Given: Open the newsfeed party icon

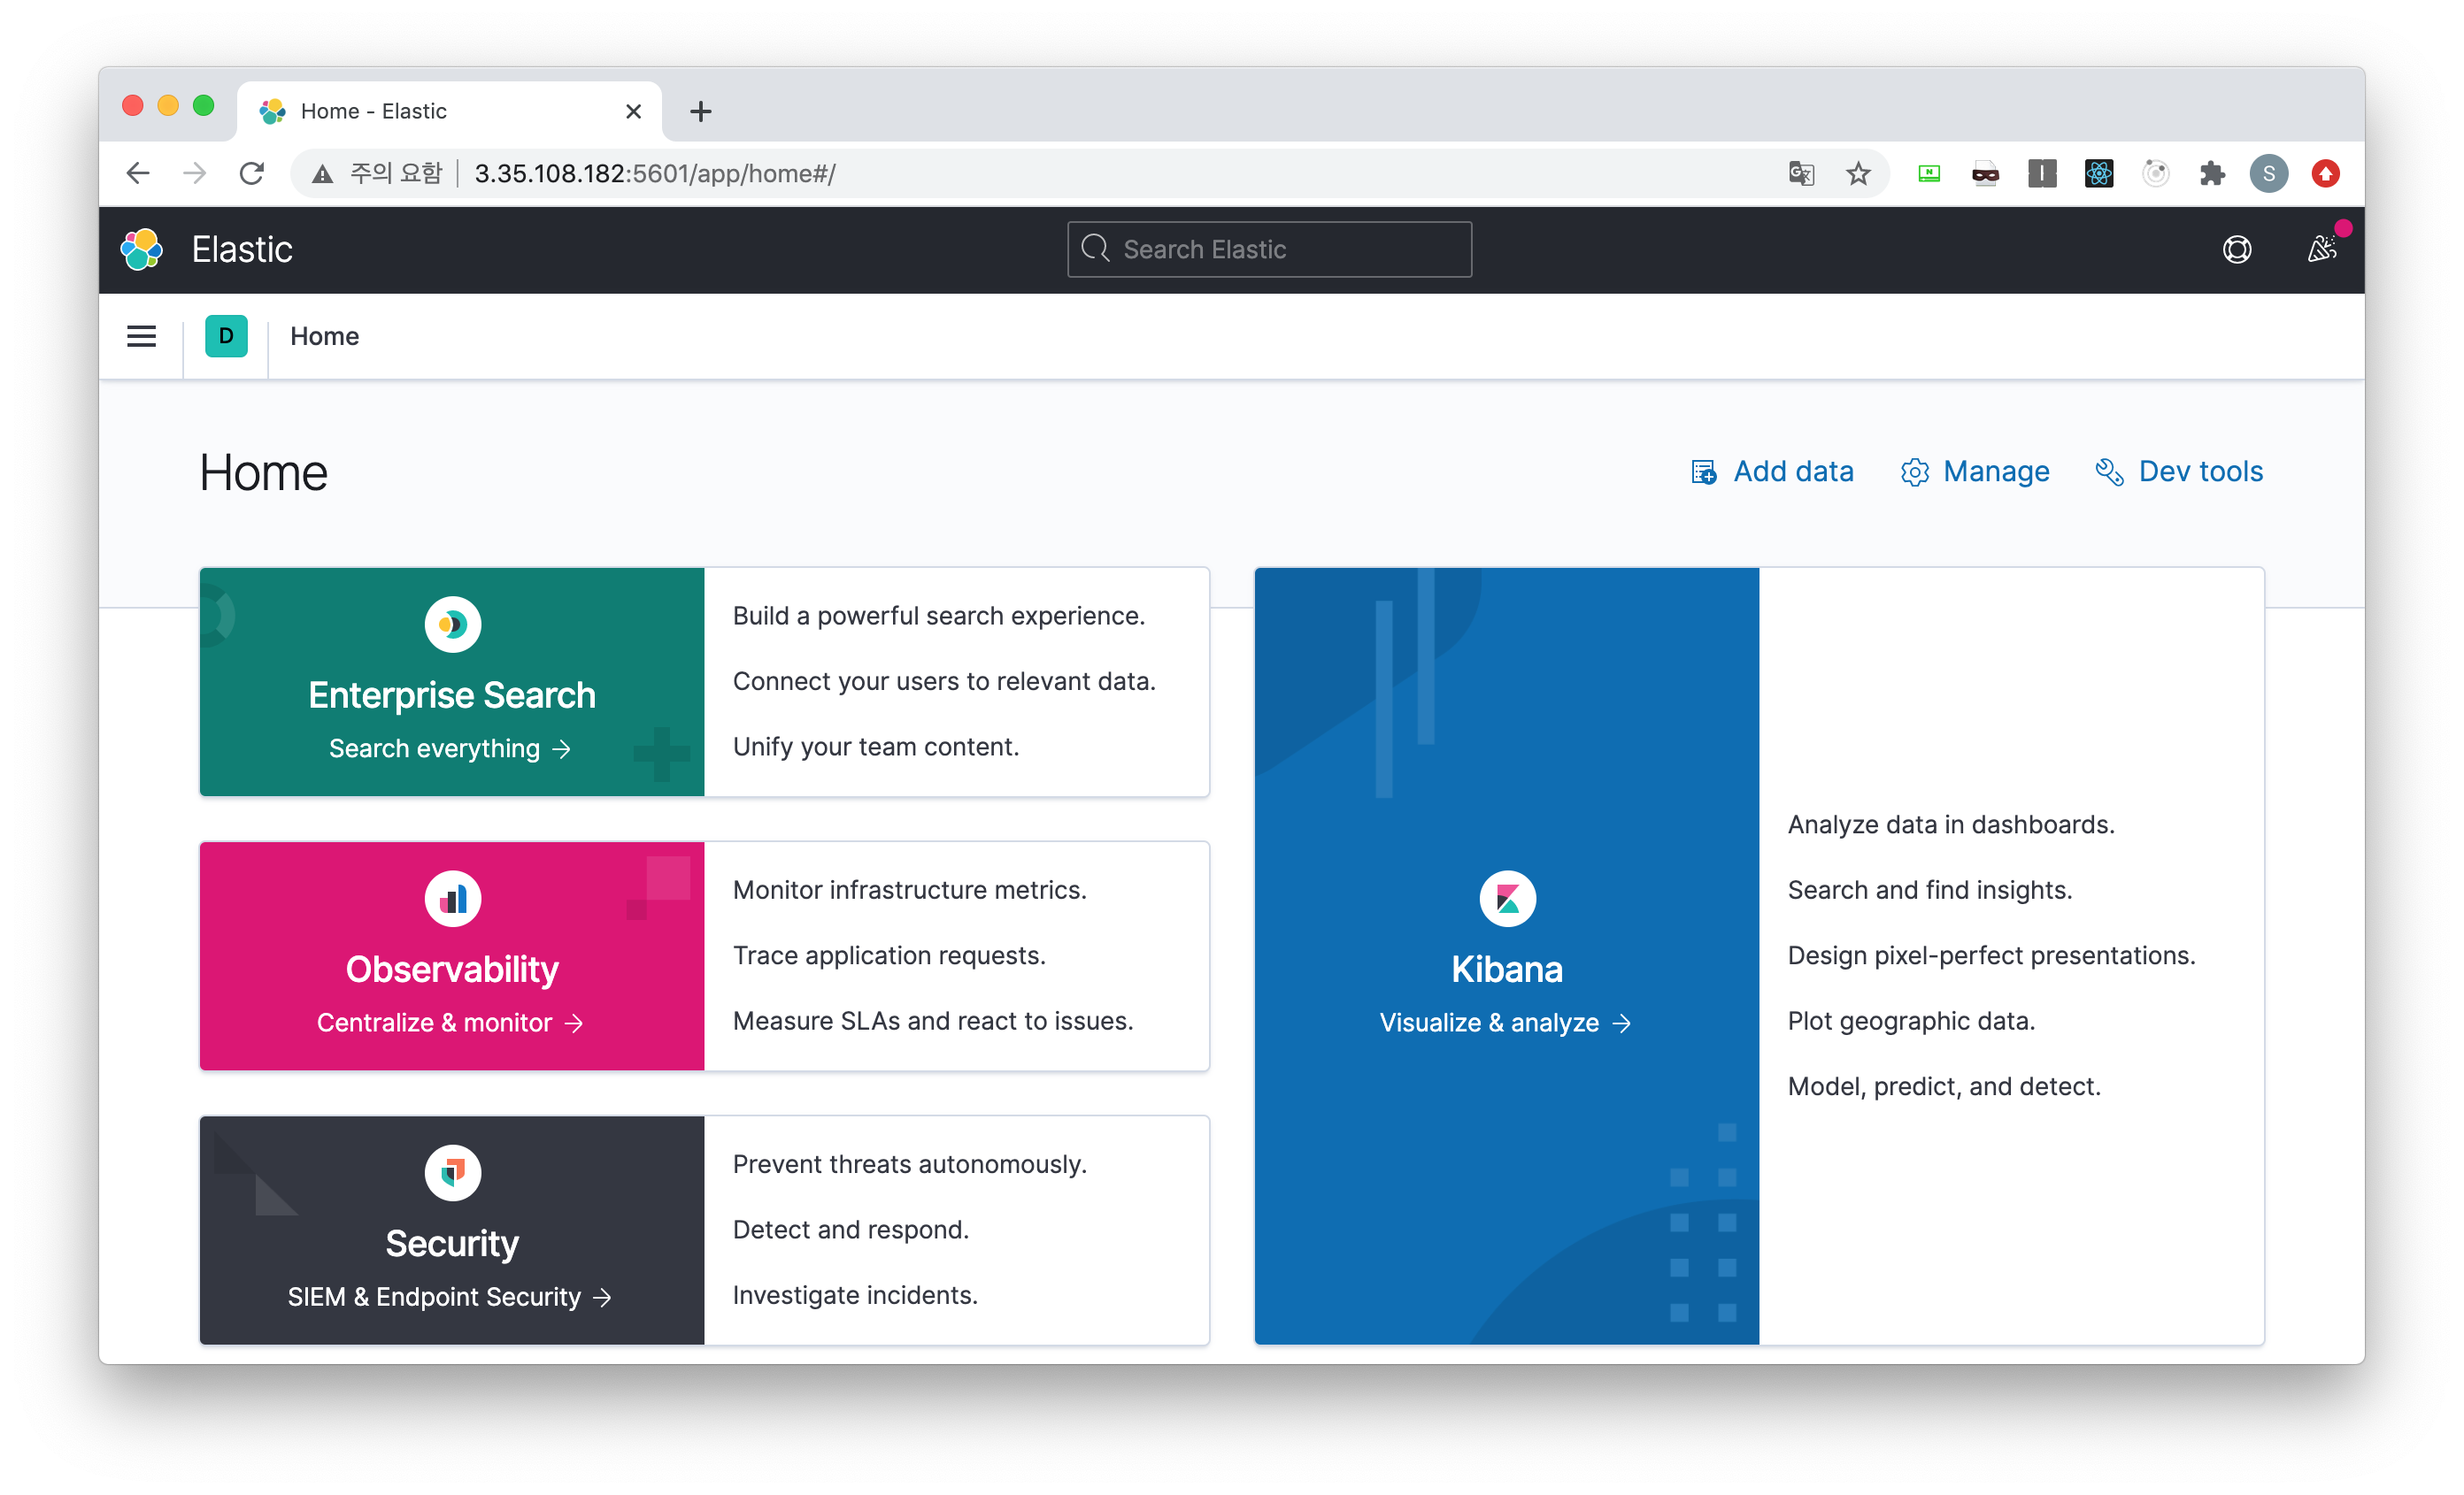Looking at the screenshot, I should click(2321, 249).
